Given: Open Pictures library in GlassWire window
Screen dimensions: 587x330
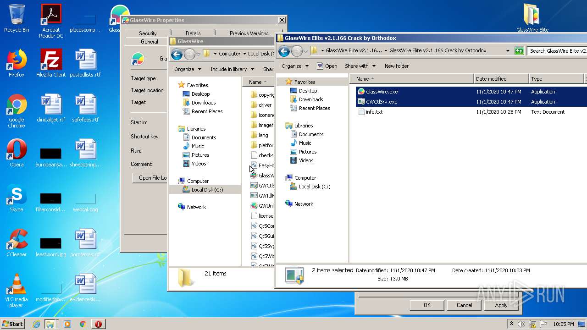Looking at the screenshot, I should pos(200,155).
